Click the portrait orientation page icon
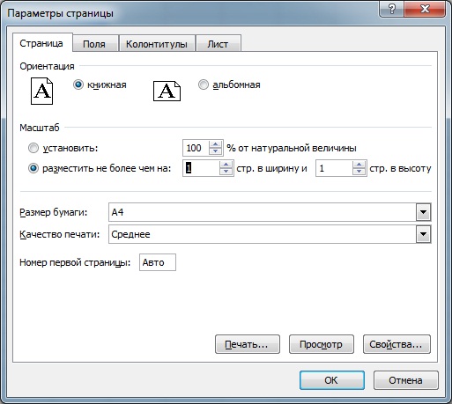Viewport: 452px width, 404px height. (41, 91)
